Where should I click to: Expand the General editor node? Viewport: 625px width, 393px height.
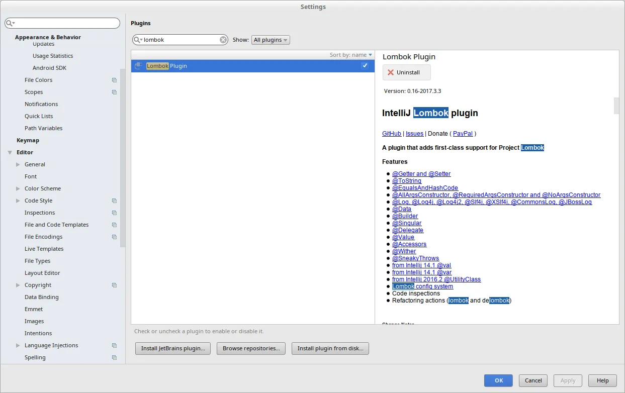18,164
